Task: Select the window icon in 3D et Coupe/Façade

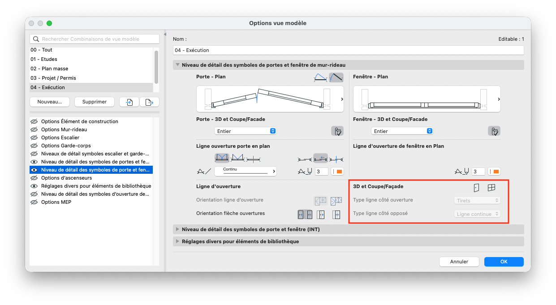Action: [491, 188]
